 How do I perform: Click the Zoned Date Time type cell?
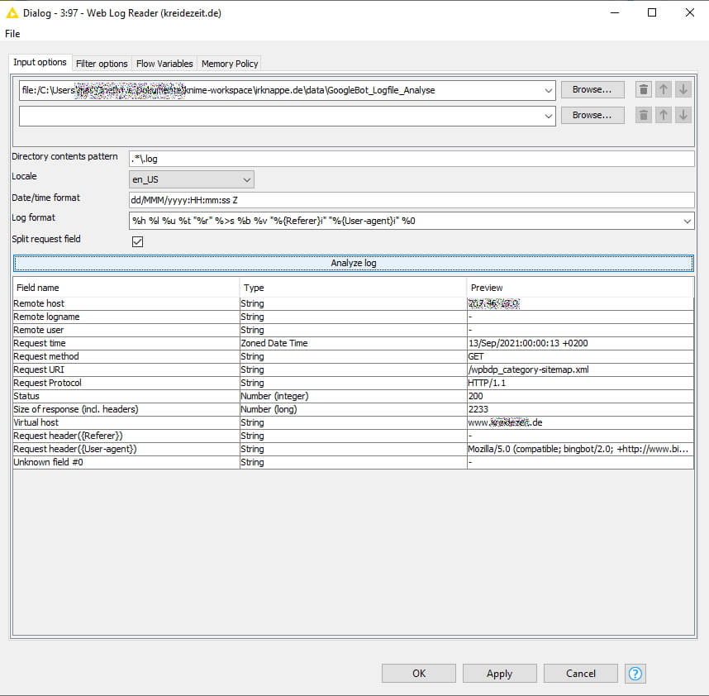click(353, 343)
